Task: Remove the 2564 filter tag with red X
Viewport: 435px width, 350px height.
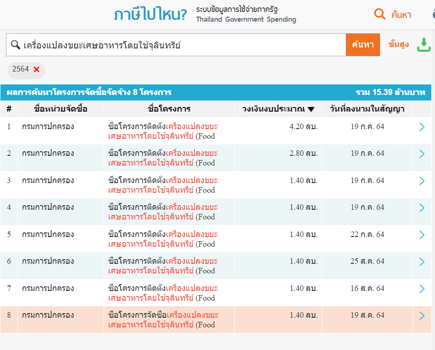Action: pyautogui.click(x=36, y=70)
